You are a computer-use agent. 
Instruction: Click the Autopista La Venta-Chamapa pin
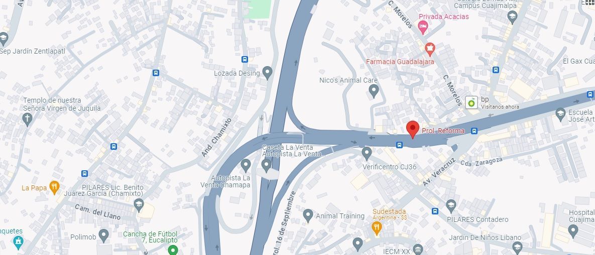[x=246, y=166]
